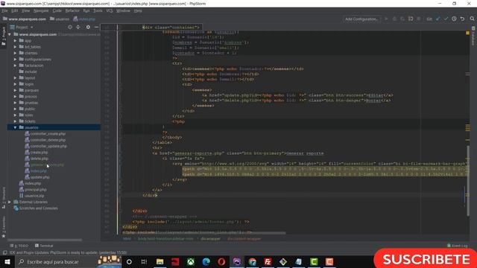This screenshot has height=268, width=477.
Task: Collapse www.sisparqueo.com root node
Action: click(x=10, y=34)
